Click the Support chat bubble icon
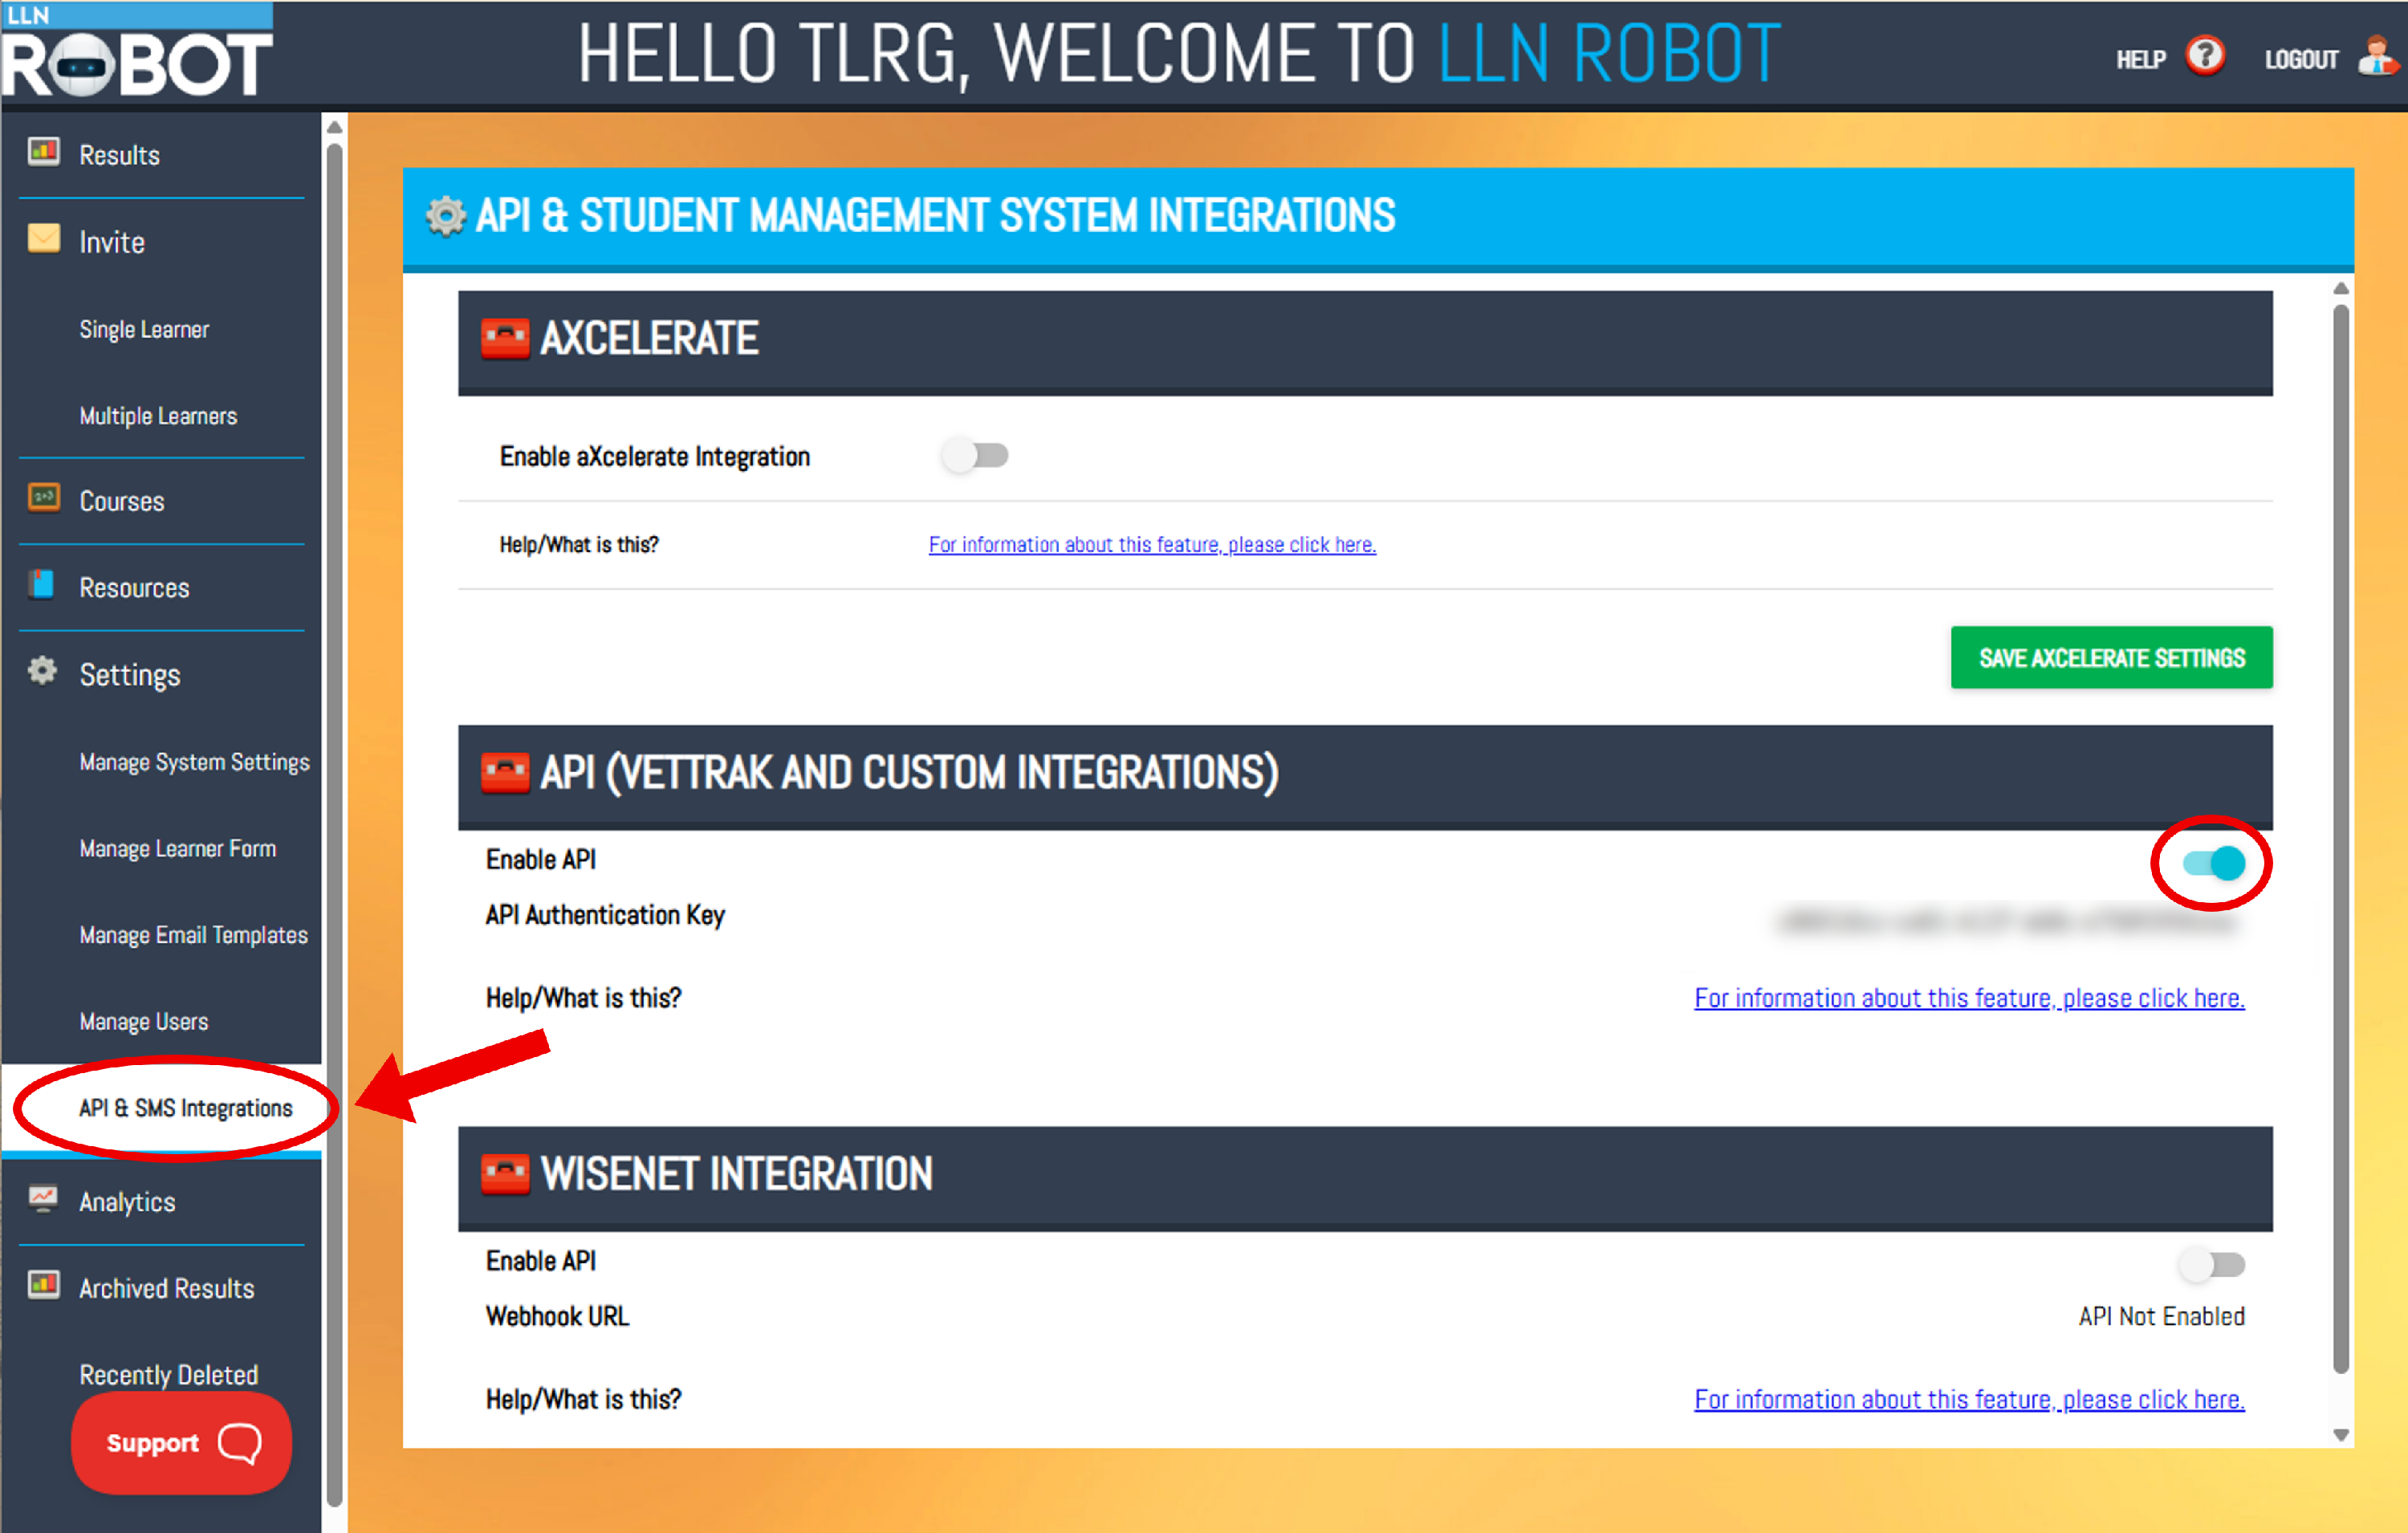 tap(240, 1443)
